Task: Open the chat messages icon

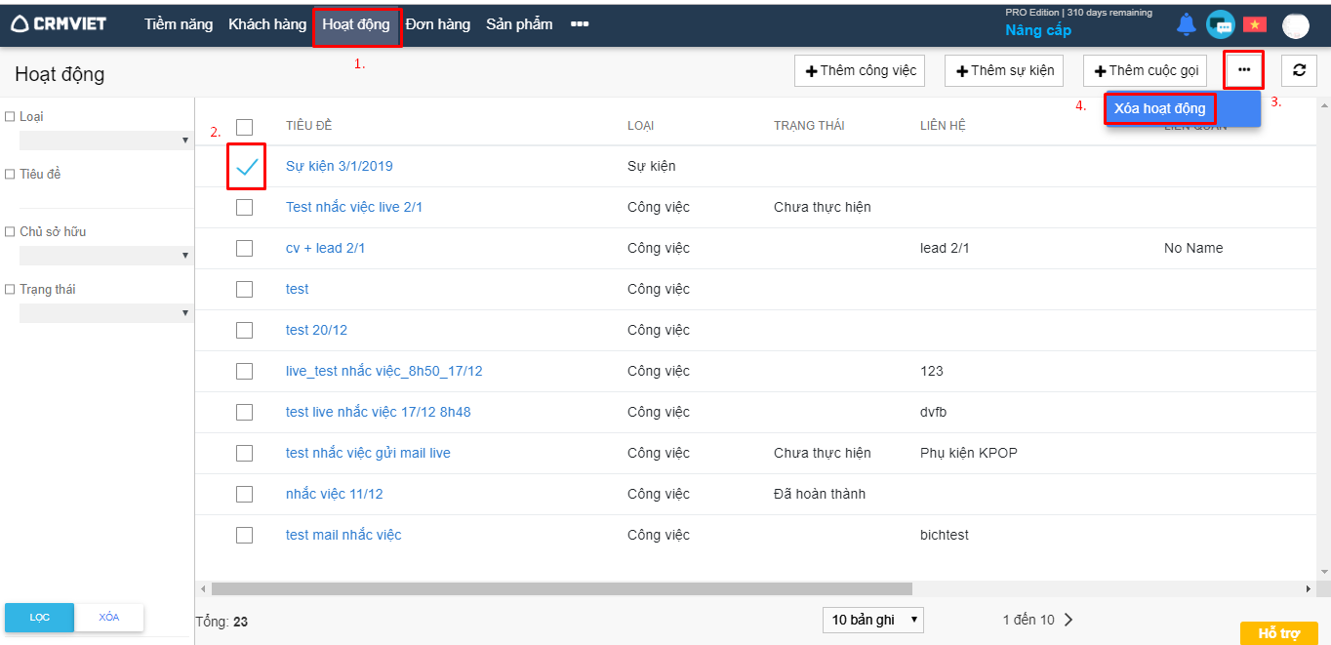Action: click(x=1220, y=25)
